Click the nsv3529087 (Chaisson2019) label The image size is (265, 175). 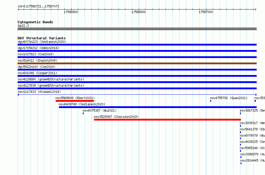(116, 117)
